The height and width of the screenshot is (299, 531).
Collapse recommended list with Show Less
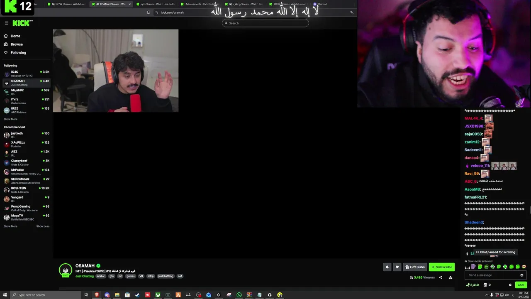[x=43, y=226]
